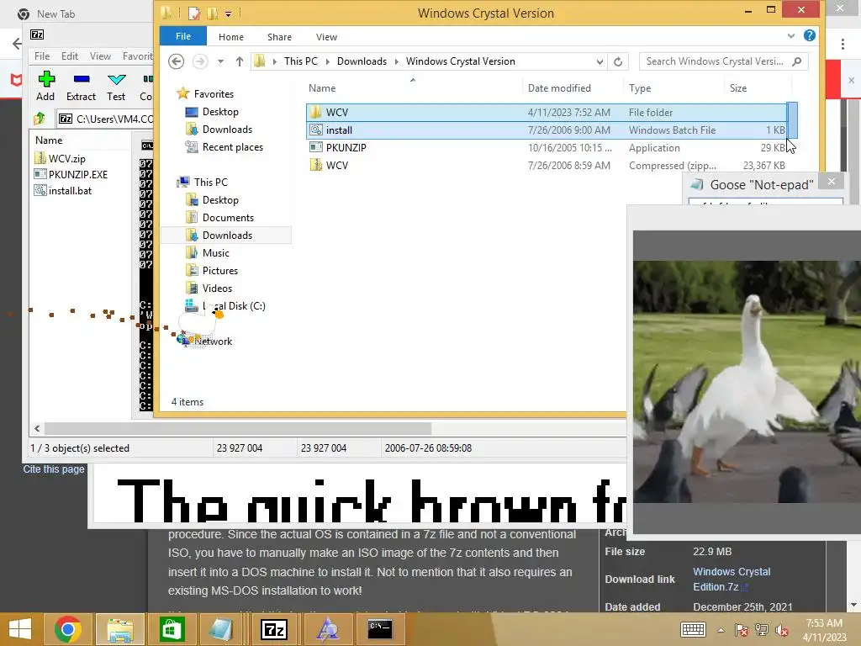Select the PKUNZIP application file
Screen dimensions: 861x646
tap(547, 148)
